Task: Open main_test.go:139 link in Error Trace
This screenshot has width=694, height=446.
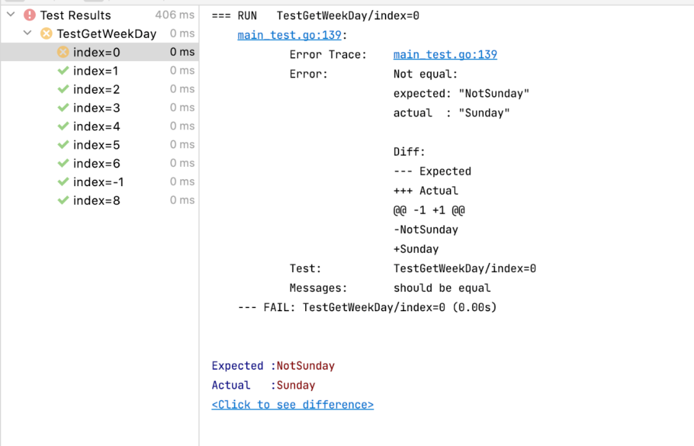Action: pyautogui.click(x=445, y=55)
